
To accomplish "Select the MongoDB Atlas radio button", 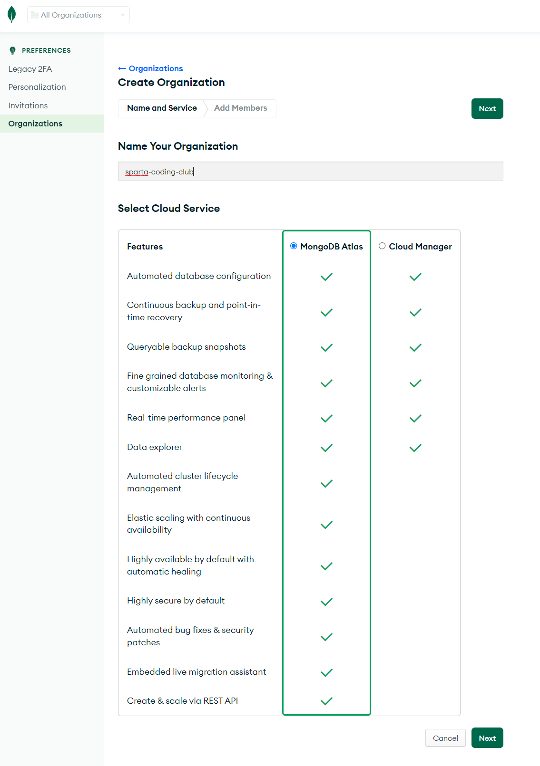I will 294,246.
